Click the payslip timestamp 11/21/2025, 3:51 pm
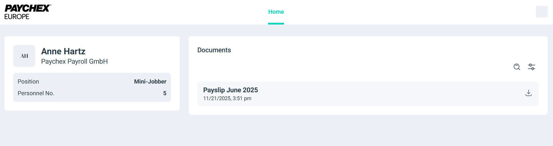 (227, 98)
